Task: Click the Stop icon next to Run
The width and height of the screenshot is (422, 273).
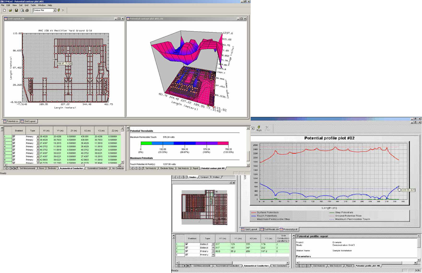Action: (267, 129)
